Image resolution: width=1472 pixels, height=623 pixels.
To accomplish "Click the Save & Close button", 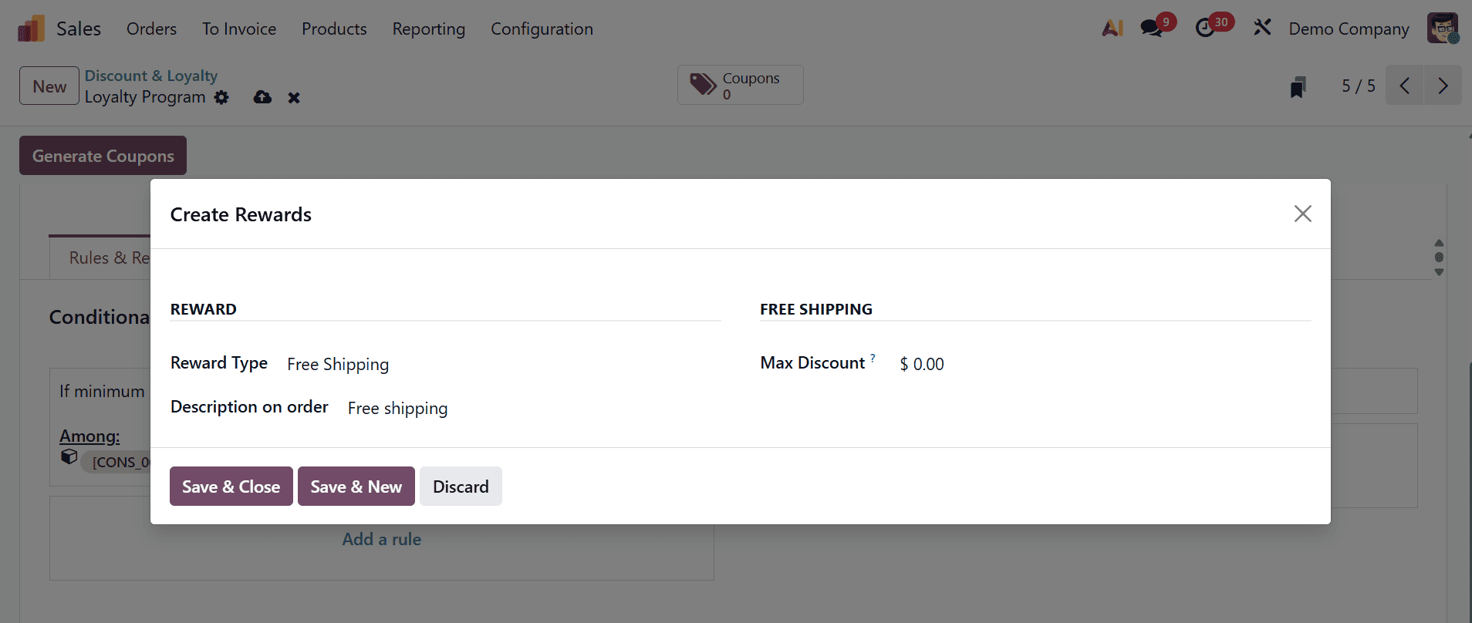I will tap(231, 486).
